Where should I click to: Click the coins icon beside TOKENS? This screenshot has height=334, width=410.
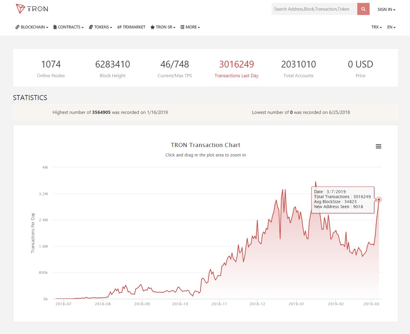[91, 27]
